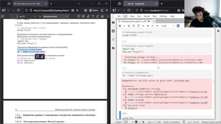The image size is (221, 124).
Task: Open JupyterLab Run menu
Action: pyautogui.click(x=139, y=16)
